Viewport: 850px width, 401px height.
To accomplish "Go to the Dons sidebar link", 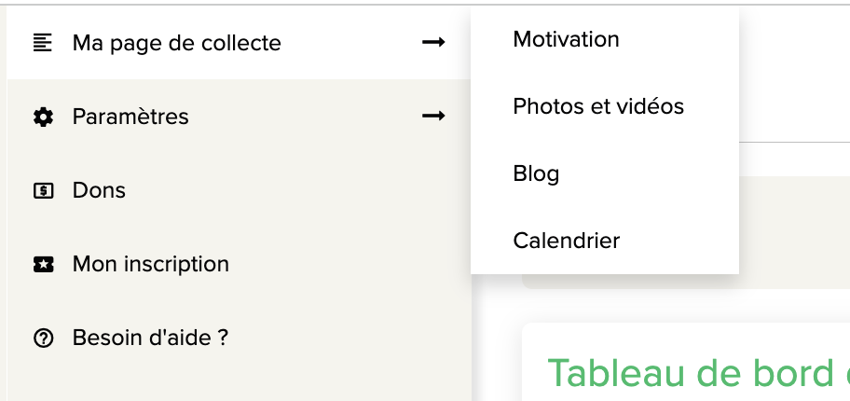I will (x=99, y=190).
